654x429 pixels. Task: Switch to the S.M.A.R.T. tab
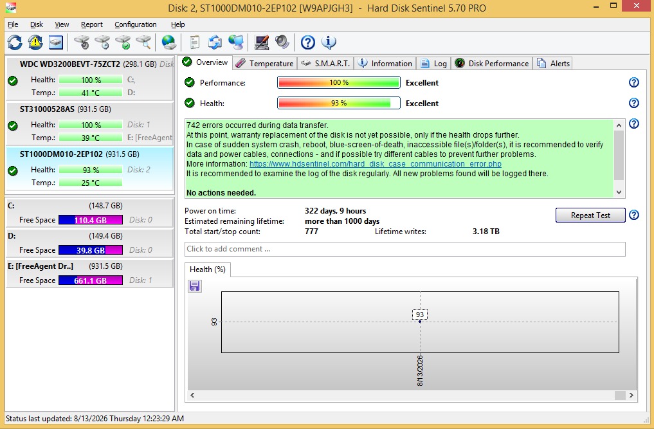(x=326, y=64)
